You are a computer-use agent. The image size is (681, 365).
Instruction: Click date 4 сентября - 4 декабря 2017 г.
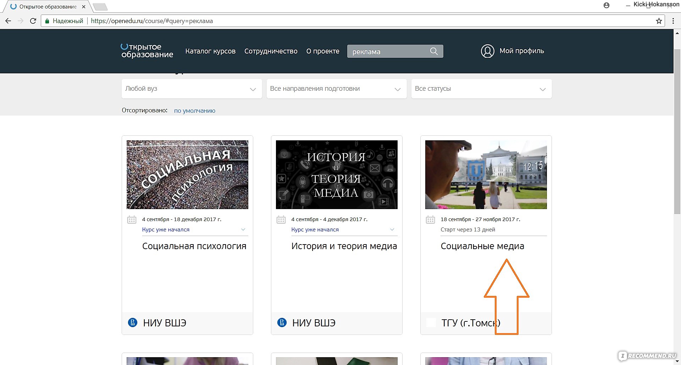pyautogui.click(x=330, y=219)
